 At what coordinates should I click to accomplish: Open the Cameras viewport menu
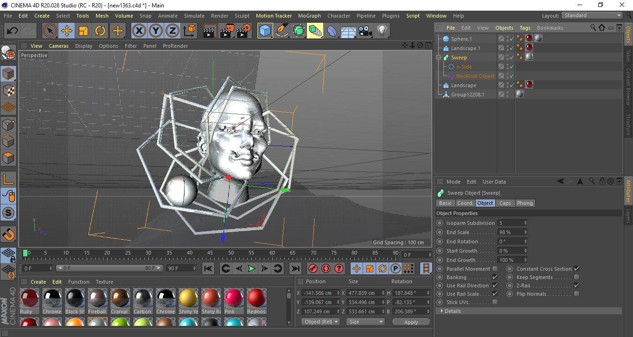(x=59, y=46)
